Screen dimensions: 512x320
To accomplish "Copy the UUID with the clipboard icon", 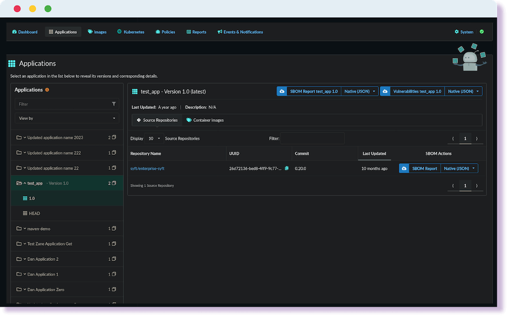I will click(287, 169).
